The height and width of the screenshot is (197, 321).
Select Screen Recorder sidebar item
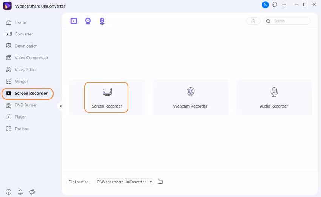click(x=28, y=94)
